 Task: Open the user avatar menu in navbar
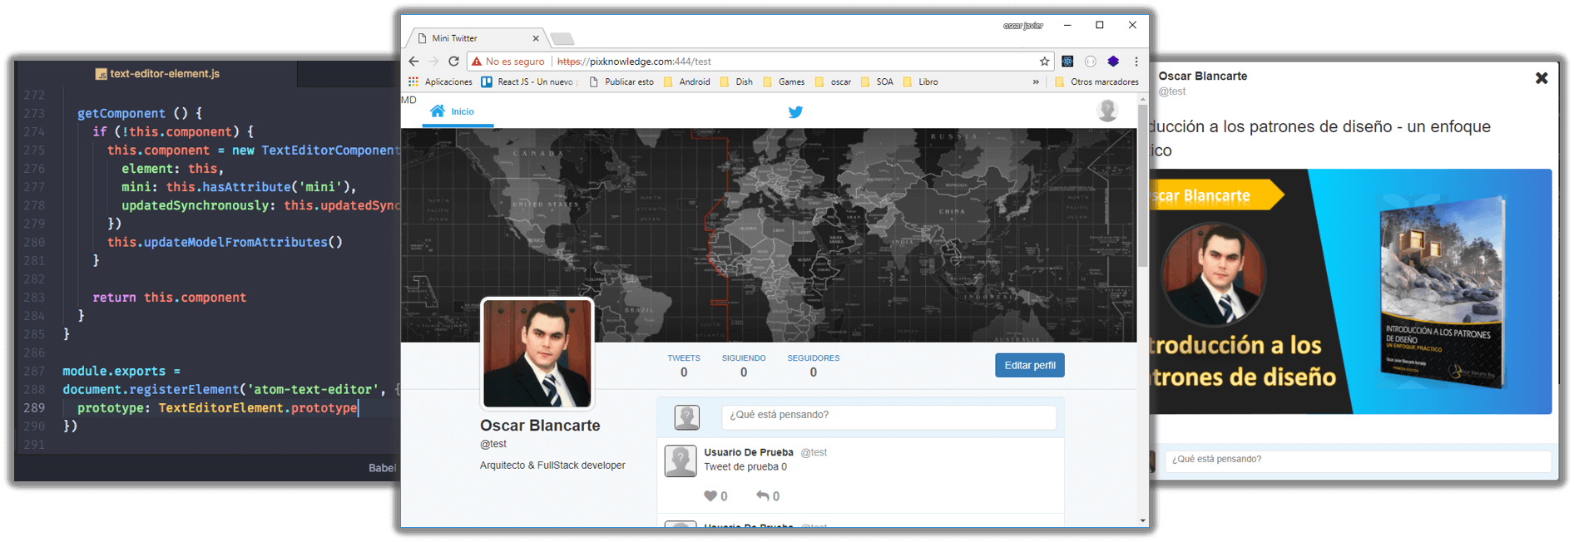pos(1106,111)
